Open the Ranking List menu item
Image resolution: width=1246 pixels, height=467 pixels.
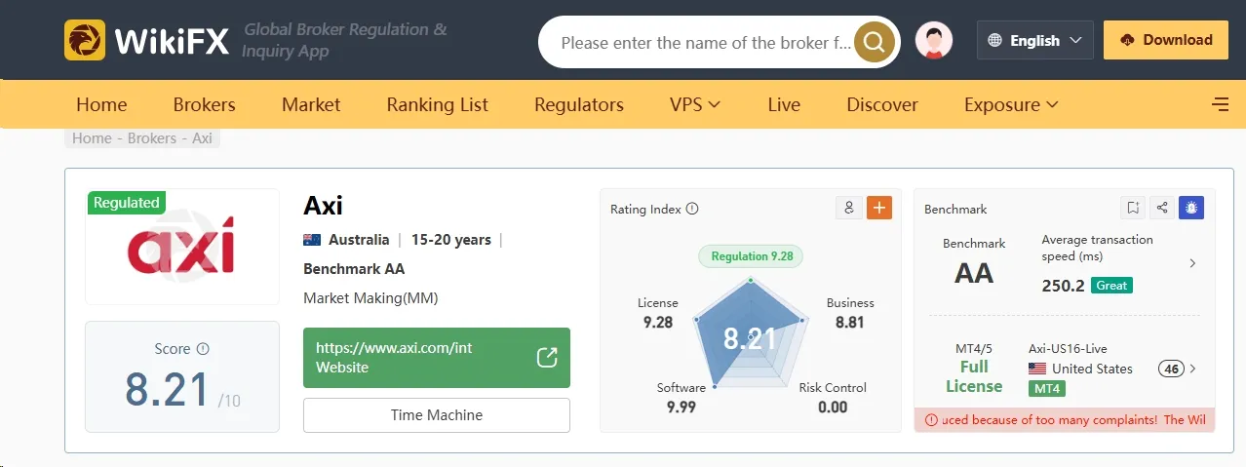438,104
